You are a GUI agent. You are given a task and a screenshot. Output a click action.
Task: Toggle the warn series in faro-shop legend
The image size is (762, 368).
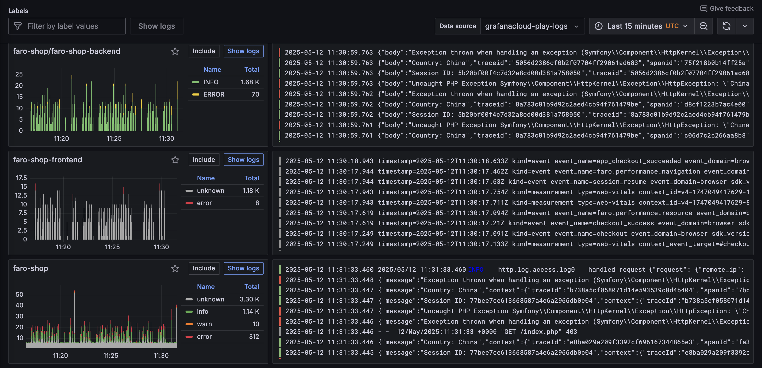[204, 324]
